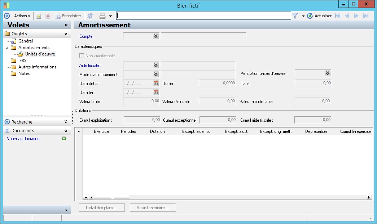Open Ventilation unités d'oeuvre dropdown
Image resolution: width=377 pixels, height=224 pixels.
click(327, 73)
